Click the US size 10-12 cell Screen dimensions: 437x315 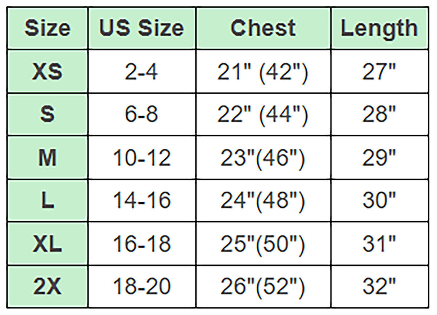142,158
